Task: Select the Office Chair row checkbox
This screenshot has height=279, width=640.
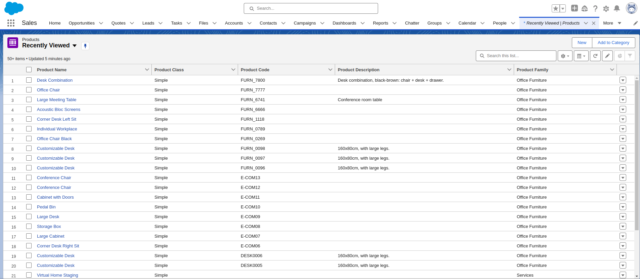Action: click(29, 90)
